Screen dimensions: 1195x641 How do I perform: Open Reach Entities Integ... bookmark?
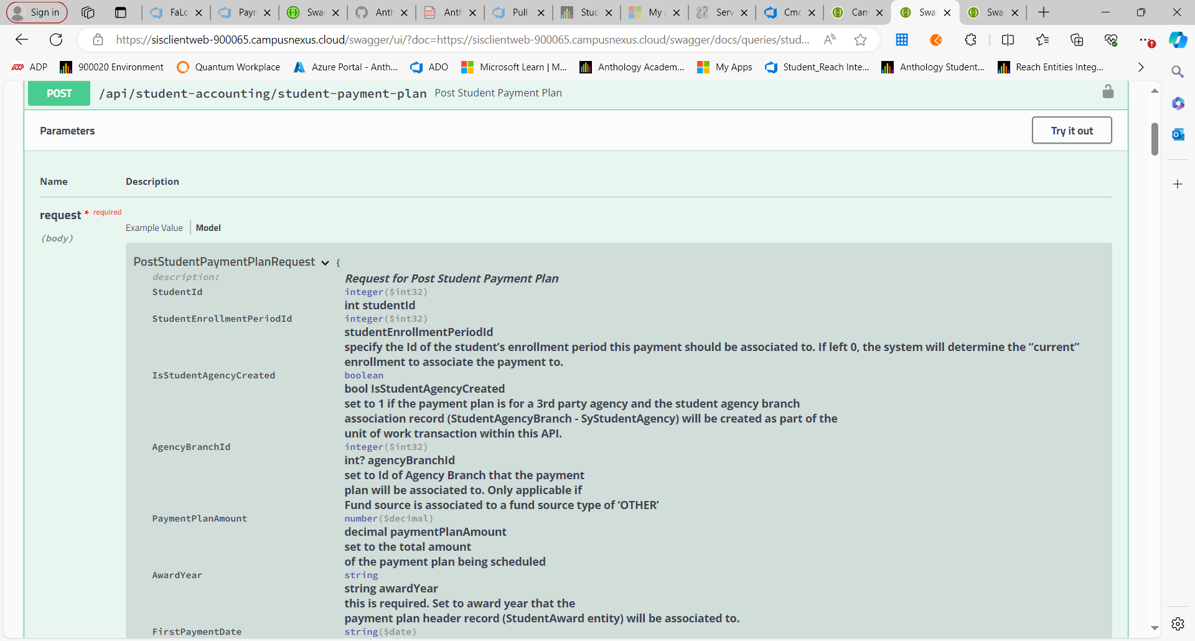click(x=1051, y=67)
